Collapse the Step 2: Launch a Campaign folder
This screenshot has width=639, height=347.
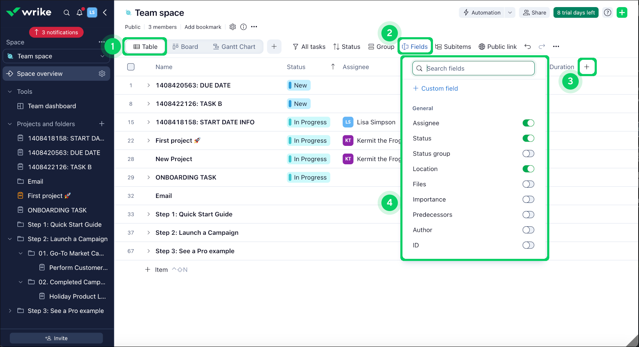pyautogui.click(x=10, y=239)
